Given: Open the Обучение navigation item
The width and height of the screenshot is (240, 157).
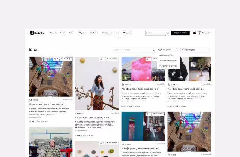Looking at the screenshot, I should 83,33.
